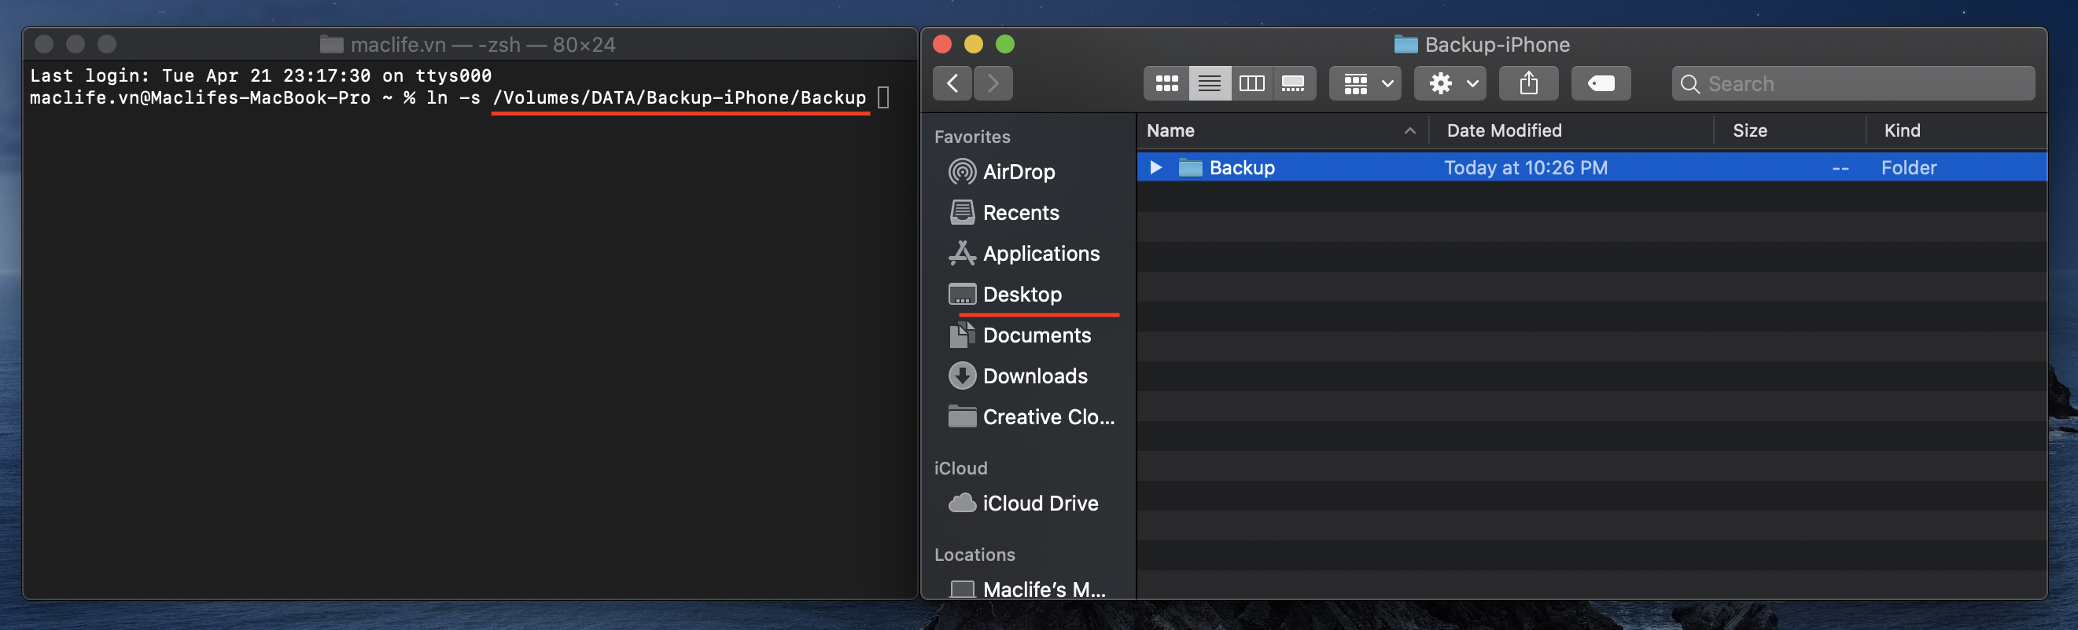Sort files by Date Modified column
Screen dimensions: 2078x630
1504,130
